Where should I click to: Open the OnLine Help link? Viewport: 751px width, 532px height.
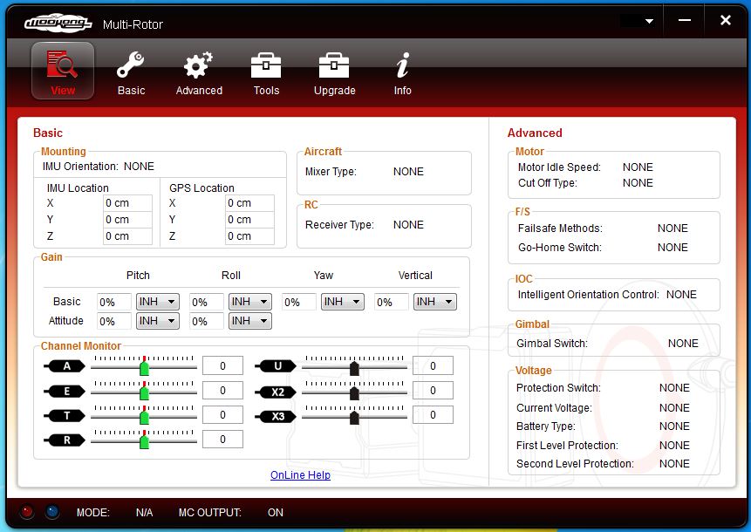pyautogui.click(x=300, y=475)
